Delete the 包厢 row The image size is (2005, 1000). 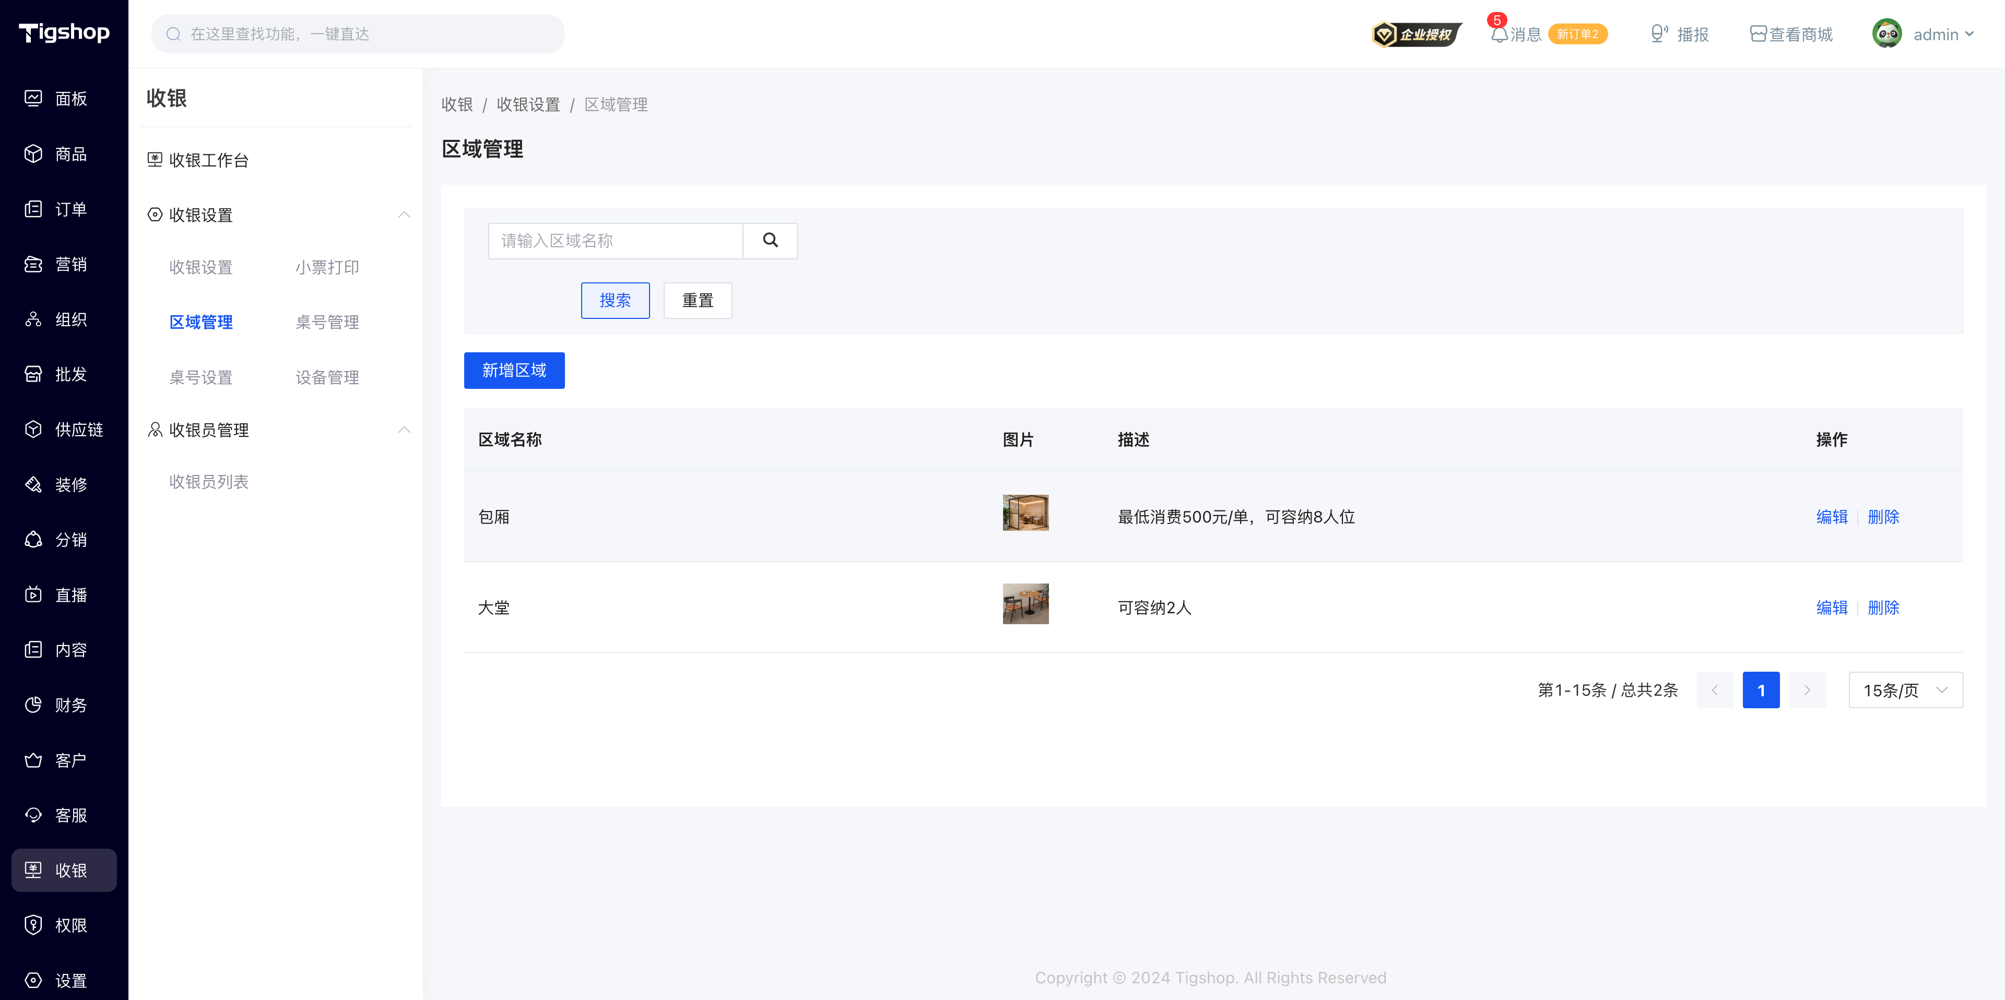1883,517
